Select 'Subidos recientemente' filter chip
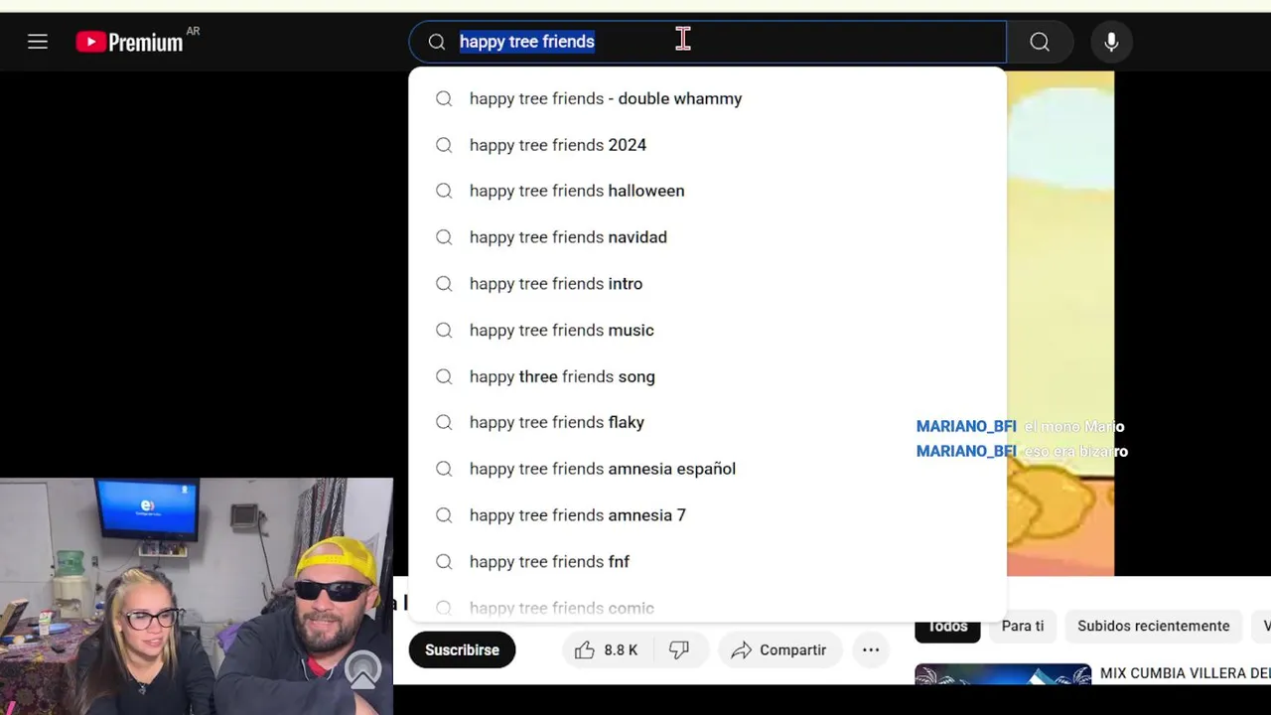This screenshot has width=1271, height=715. click(x=1154, y=626)
